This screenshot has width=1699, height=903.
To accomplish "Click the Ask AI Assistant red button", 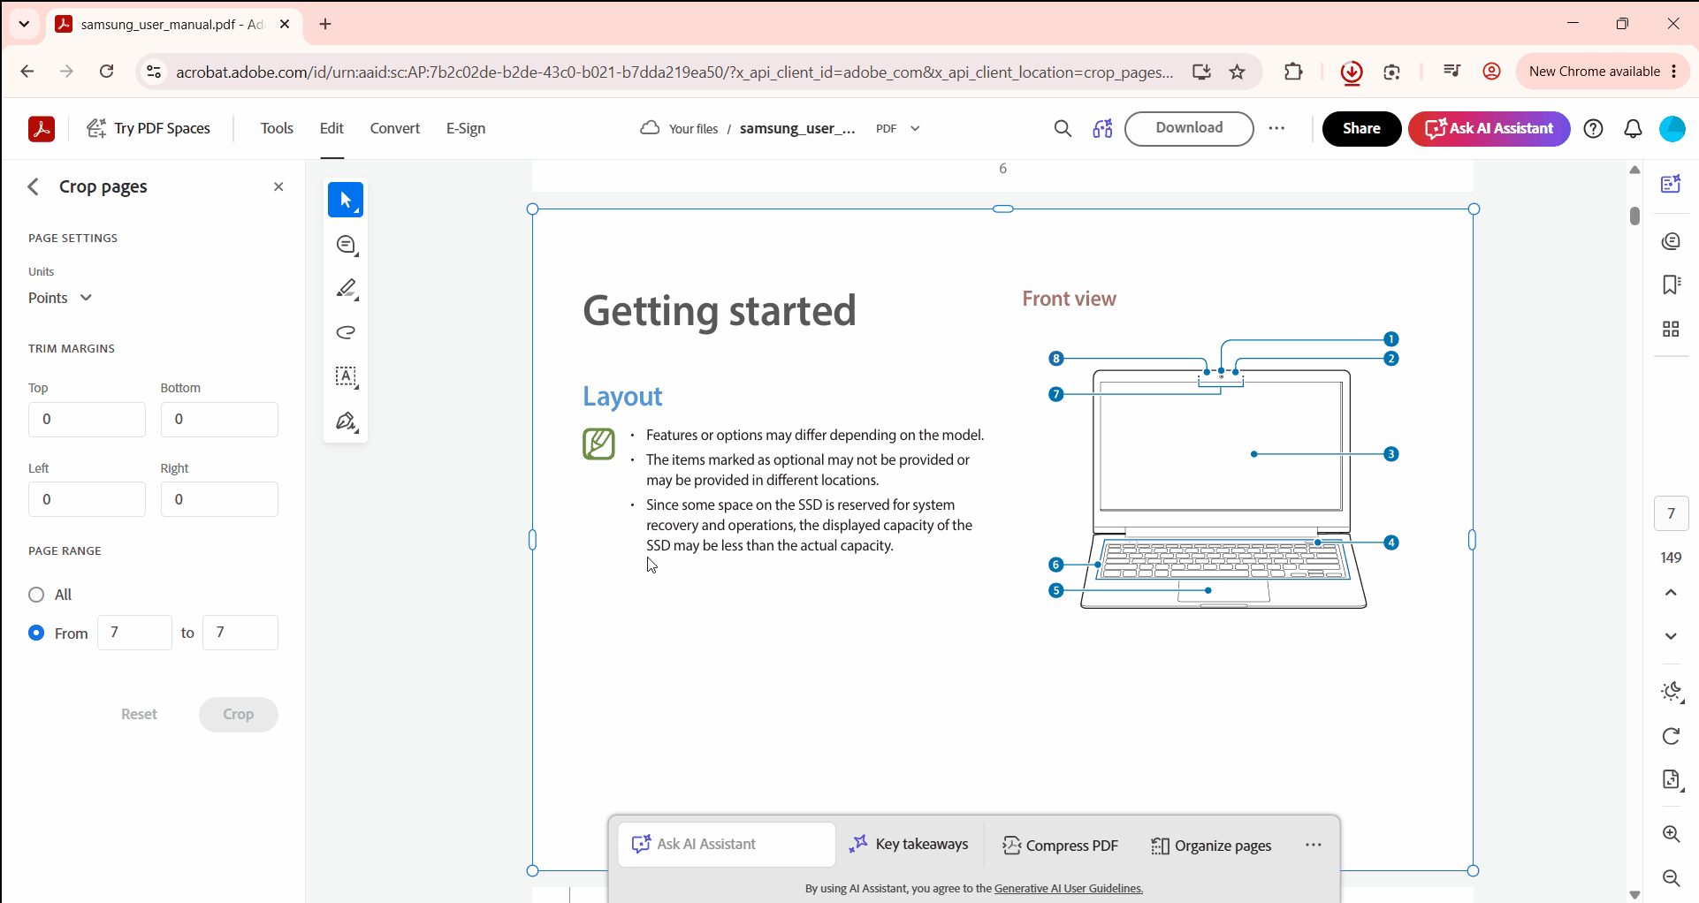I will click(x=1489, y=129).
